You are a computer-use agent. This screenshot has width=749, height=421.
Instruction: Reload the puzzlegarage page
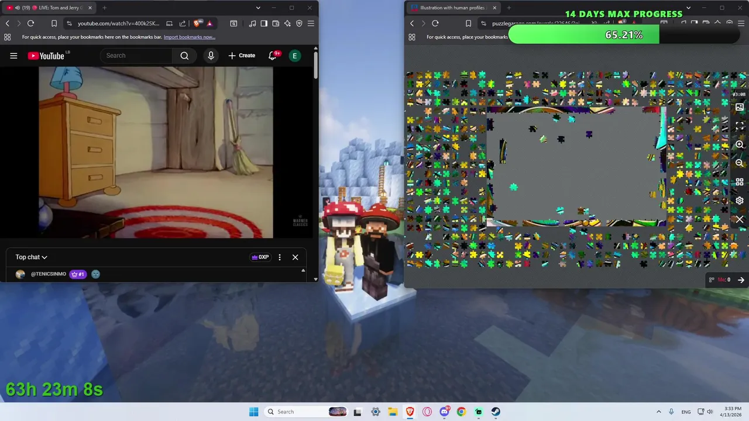435,23
